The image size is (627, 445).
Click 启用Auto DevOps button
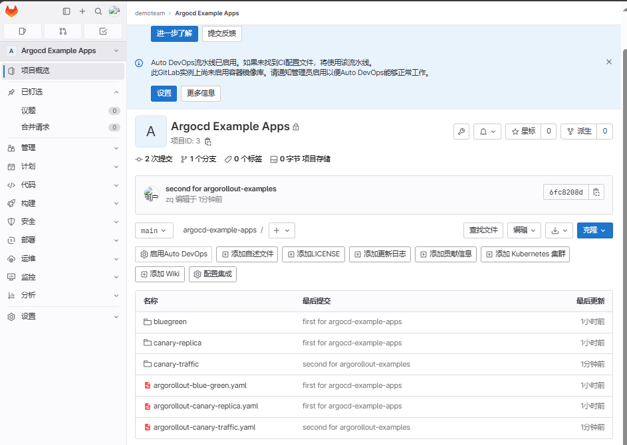click(x=174, y=254)
